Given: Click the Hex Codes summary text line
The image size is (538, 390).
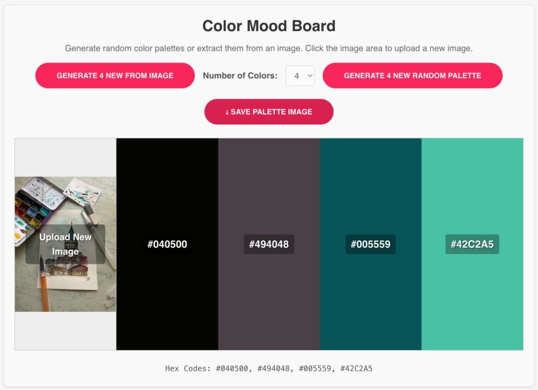Looking at the screenshot, I should [x=269, y=368].
